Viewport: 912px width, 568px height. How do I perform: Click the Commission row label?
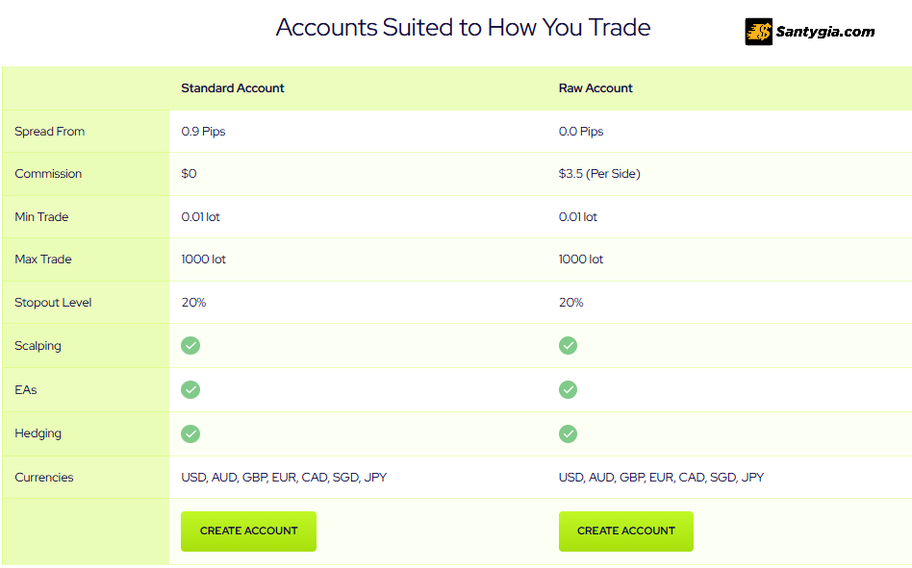click(x=48, y=174)
